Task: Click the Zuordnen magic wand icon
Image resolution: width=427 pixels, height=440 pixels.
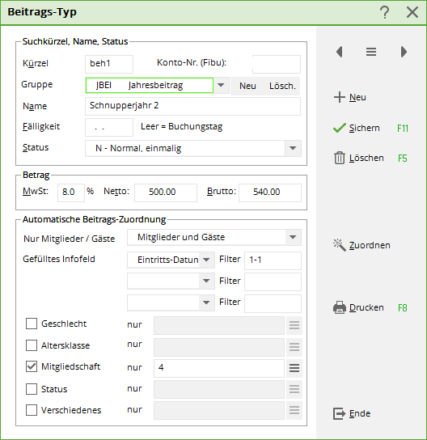Action: point(340,245)
